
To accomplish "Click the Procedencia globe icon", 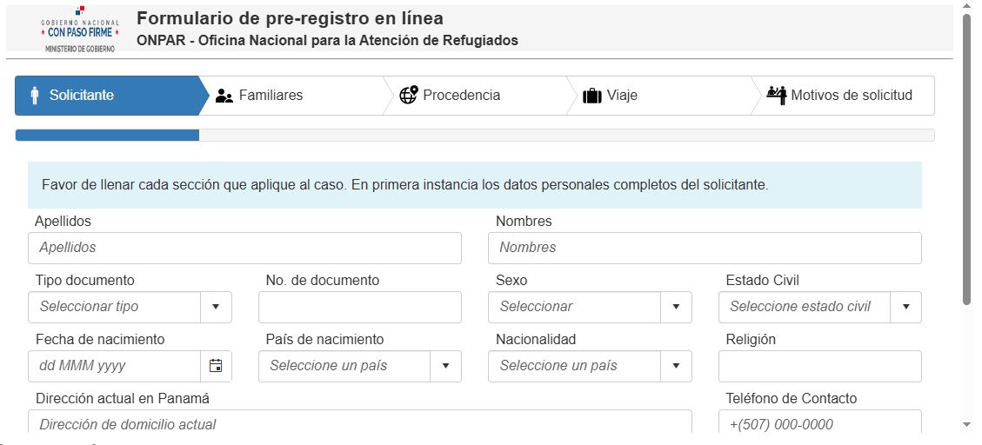I will point(409,95).
